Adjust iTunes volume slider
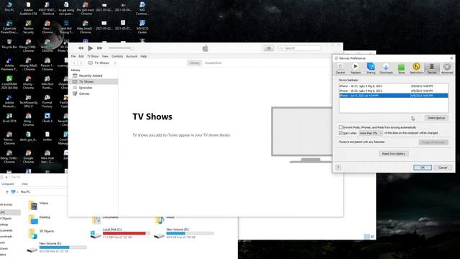The width and height of the screenshot is (460, 259). [121, 48]
